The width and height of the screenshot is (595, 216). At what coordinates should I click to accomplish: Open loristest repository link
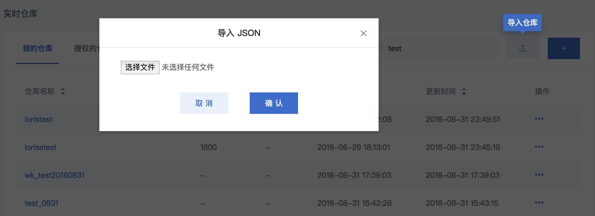point(39,119)
